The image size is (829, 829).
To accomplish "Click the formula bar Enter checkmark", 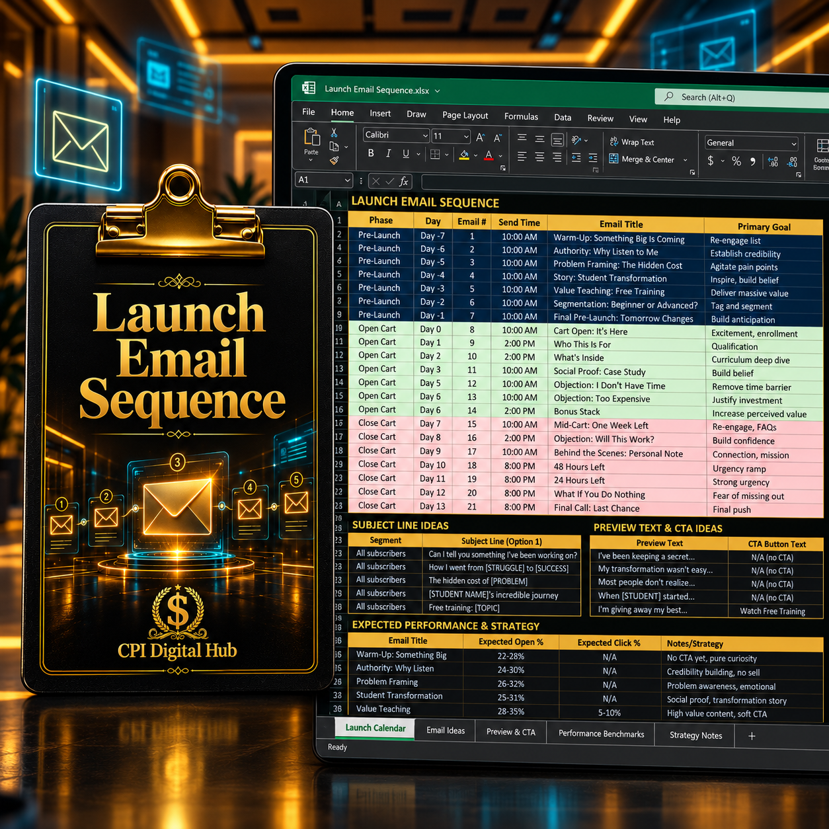I will (x=390, y=181).
